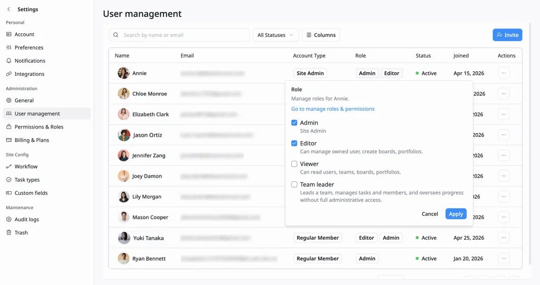The height and width of the screenshot is (285, 540).
Task: Open actions menu for Chloe Monroe
Action: tap(504, 94)
